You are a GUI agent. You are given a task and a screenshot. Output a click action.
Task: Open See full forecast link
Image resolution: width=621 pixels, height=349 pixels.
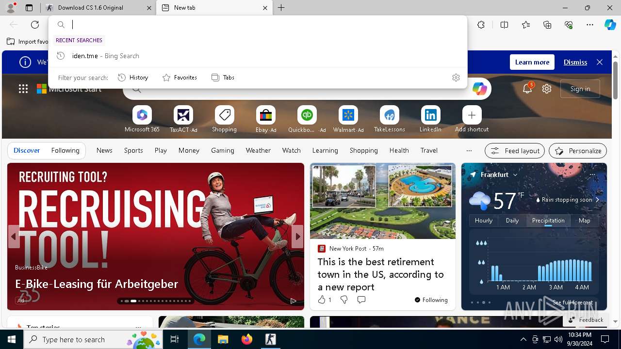coord(572,302)
